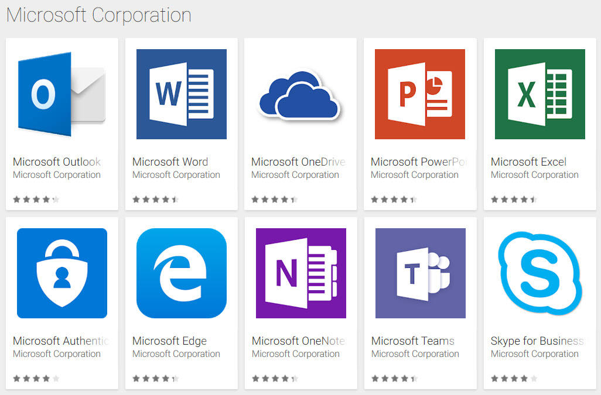Click the Microsoft Teams title link
Screen dimensions: 601x395
(x=412, y=341)
